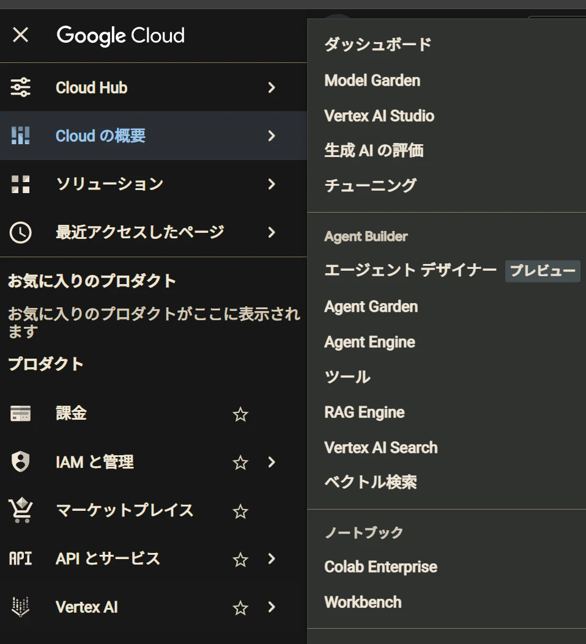
Task: Open Vertex AI Search
Action: [x=381, y=448]
